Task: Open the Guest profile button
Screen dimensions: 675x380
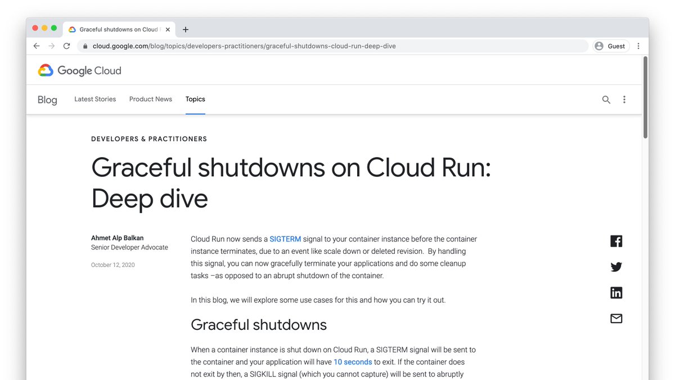Action: [611, 46]
